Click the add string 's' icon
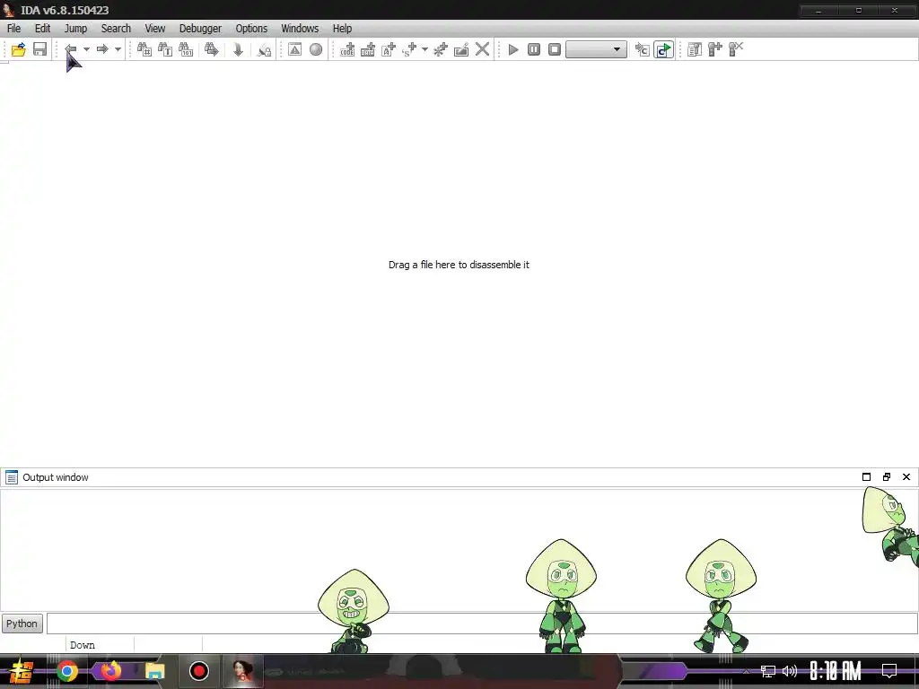Viewport: 919px width, 689px height. coord(409,50)
